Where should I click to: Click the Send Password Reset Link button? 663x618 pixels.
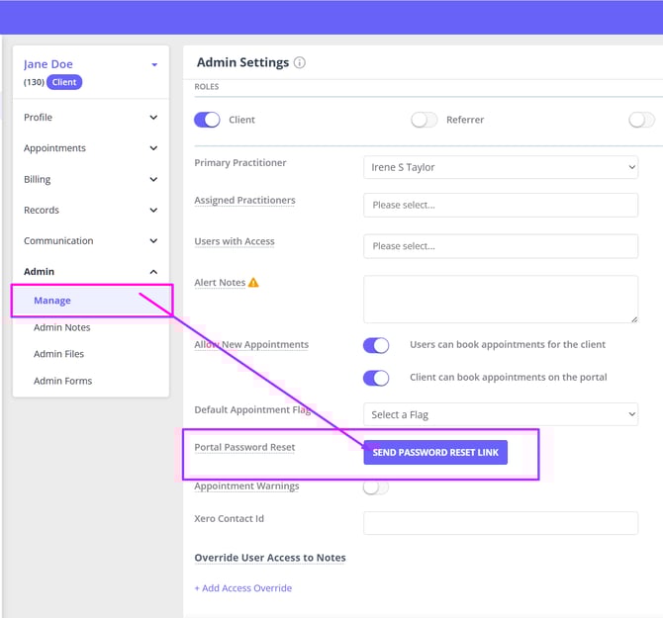coord(435,453)
